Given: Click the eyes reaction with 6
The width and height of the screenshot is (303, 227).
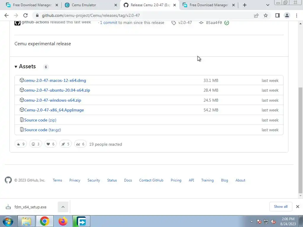Looking at the screenshot, I should click(x=80, y=144).
